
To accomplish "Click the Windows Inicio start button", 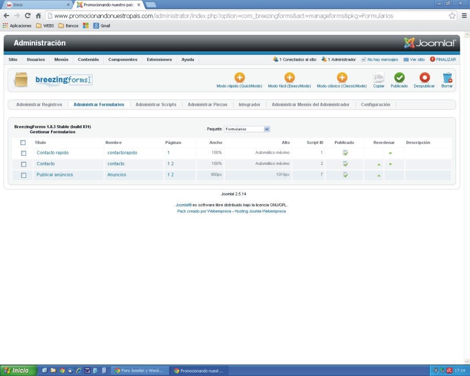I will click(18, 371).
